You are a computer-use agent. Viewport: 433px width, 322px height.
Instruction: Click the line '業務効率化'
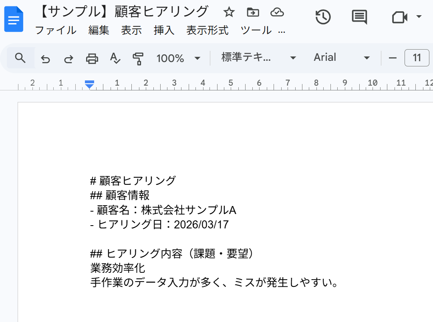(118, 268)
